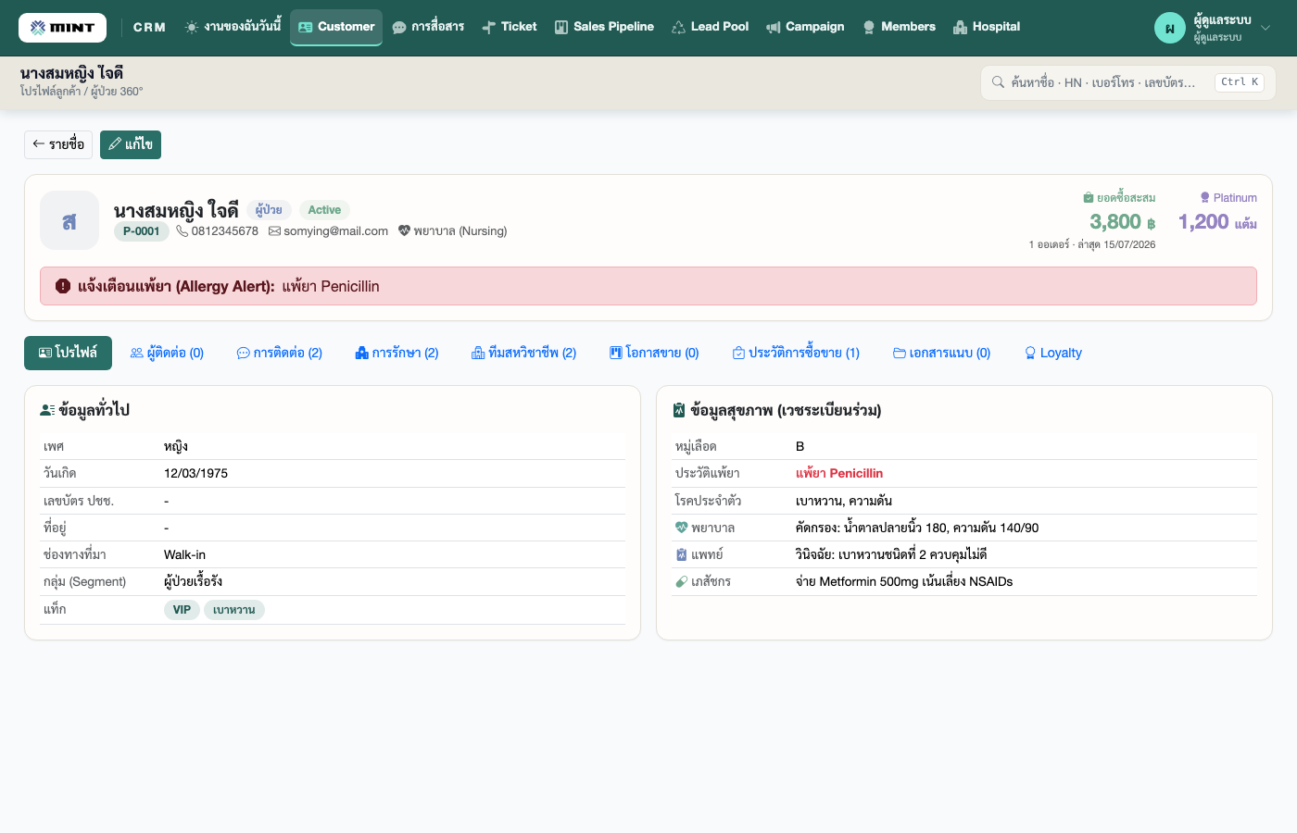Open Sales Pipeline from the navbar
The width and height of the screenshot is (1297, 833).
pyautogui.click(x=604, y=27)
